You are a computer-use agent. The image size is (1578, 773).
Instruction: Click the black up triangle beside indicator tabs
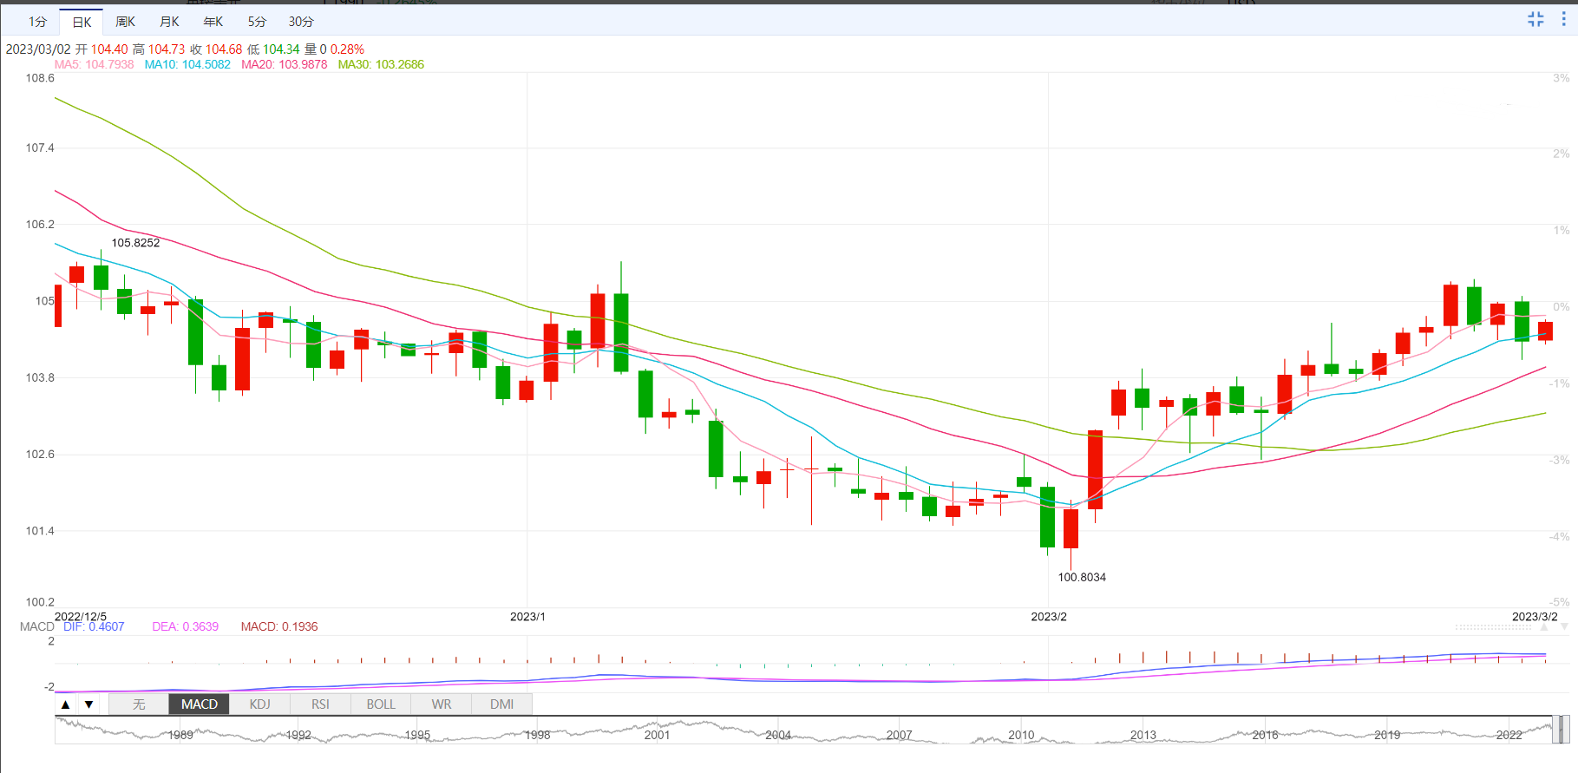coord(66,704)
